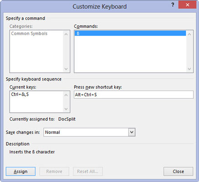This screenshot has height=182, width=199.
Task: Click up arrow in Current keys scrollbar
Action: point(66,95)
